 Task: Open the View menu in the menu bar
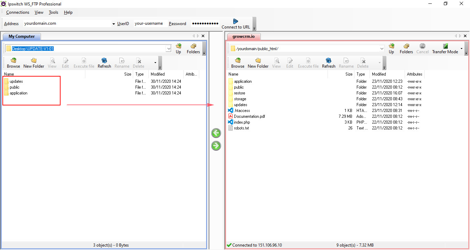pyautogui.click(x=39, y=12)
